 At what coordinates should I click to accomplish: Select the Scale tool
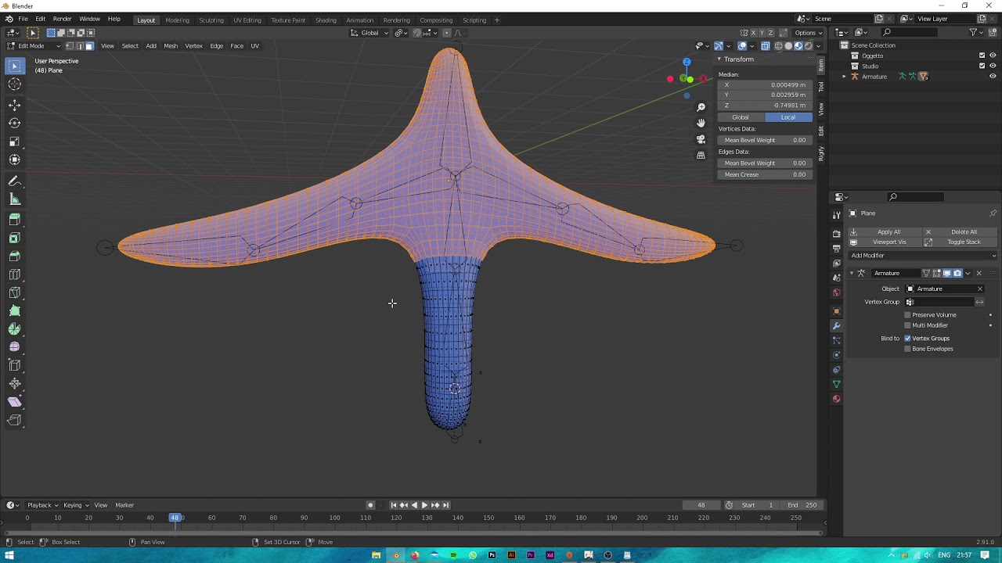pyautogui.click(x=14, y=142)
